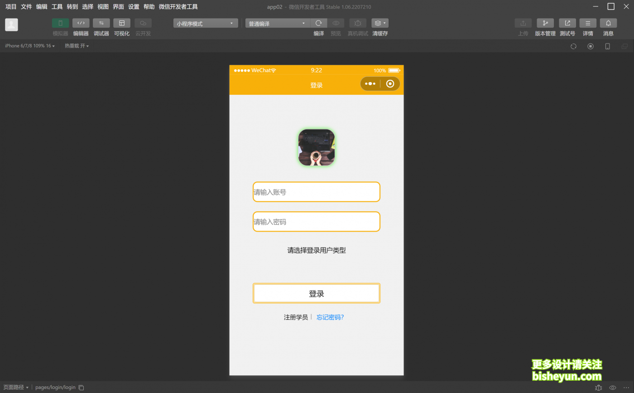Toggle the simulator panel button
Viewport: 634px width, 393px height.
click(60, 23)
